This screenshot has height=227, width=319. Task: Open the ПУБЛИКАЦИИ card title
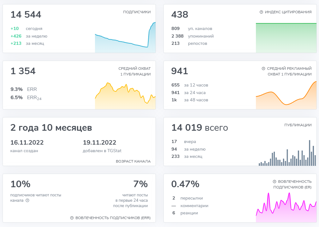(x=298, y=125)
